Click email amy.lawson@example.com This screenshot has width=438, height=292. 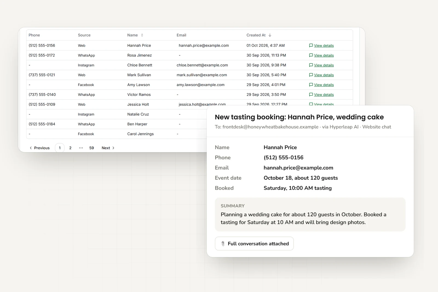point(200,85)
